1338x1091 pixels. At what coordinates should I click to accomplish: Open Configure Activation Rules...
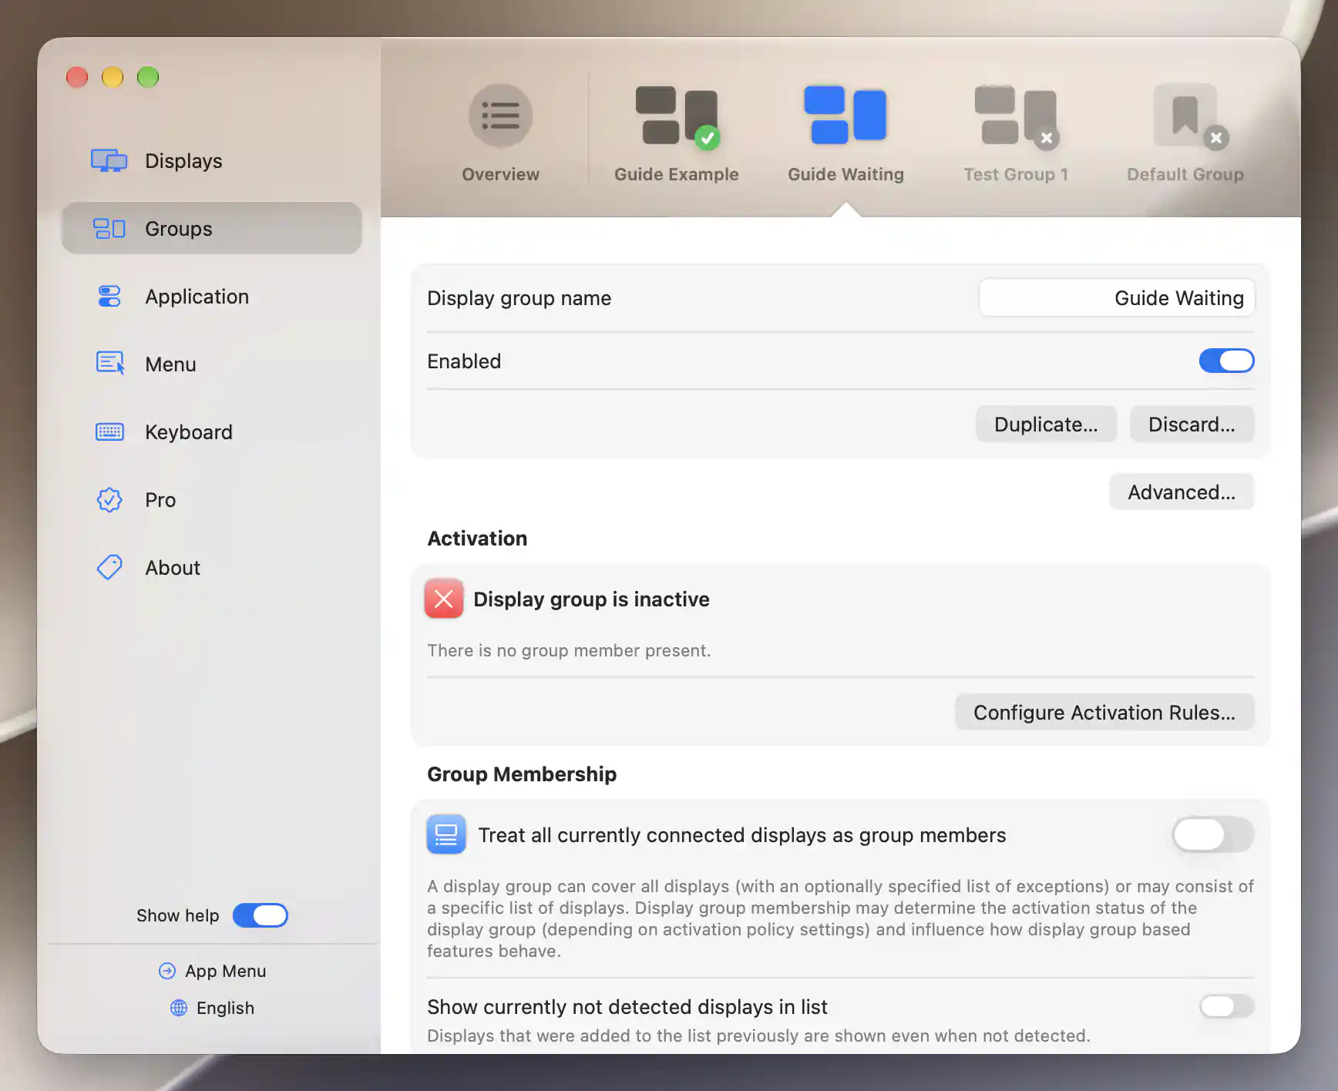click(1104, 713)
